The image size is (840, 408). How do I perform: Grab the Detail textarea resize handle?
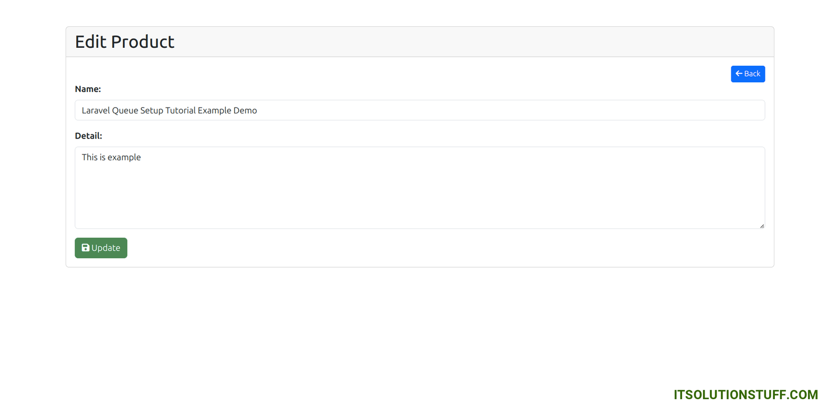coord(762,226)
